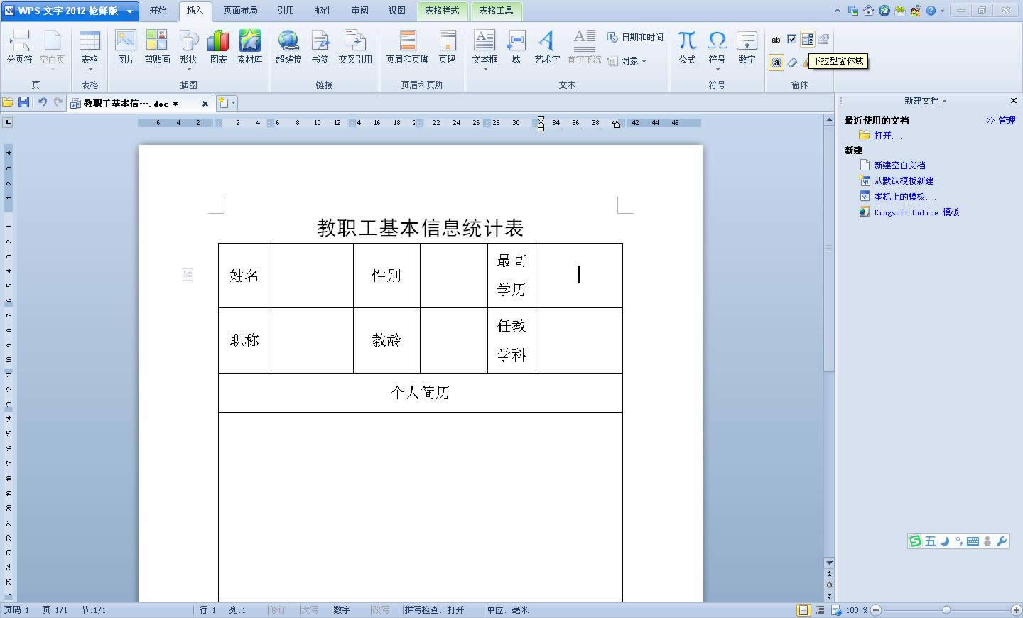Click the globe icon in the title bar

pyautogui.click(x=884, y=11)
